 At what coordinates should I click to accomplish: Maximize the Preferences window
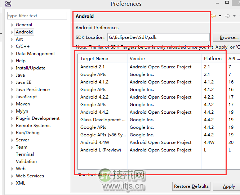(227, 2)
